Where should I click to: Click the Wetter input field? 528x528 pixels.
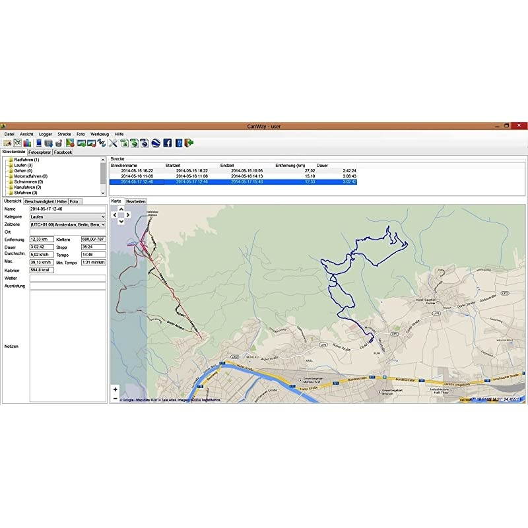coord(67,279)
